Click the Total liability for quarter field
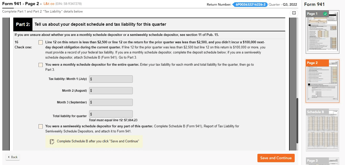345x165 pixels. point(111,114)
